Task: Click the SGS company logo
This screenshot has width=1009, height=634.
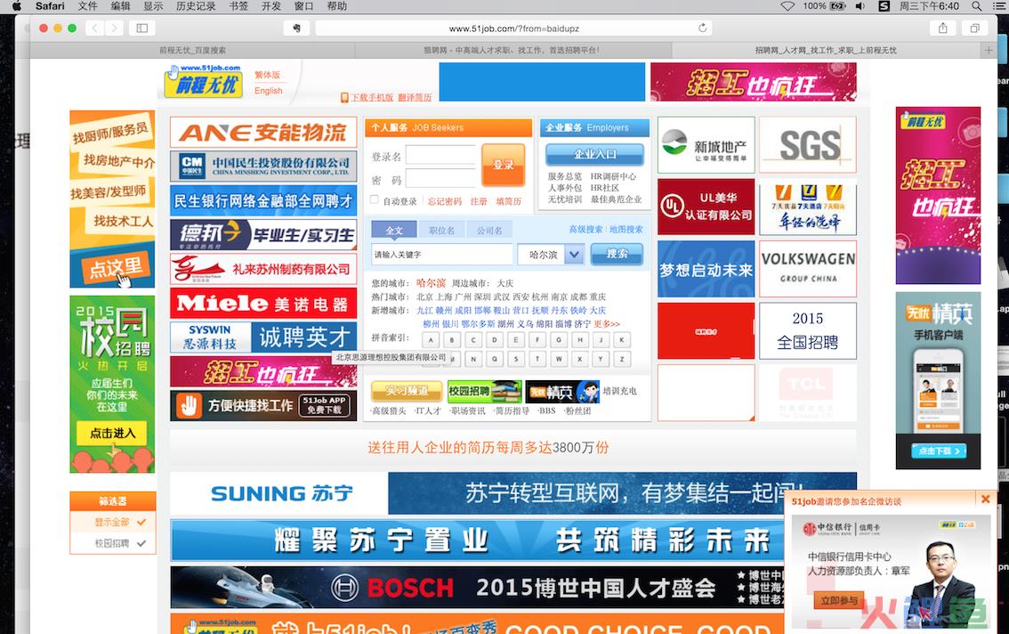Action: [x=808, y=145]
